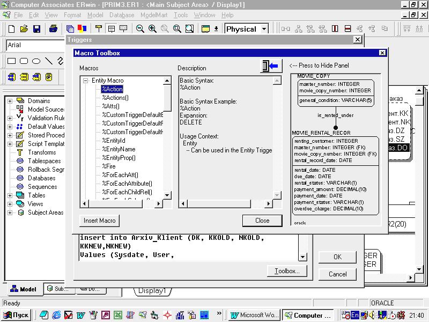Click the fit-to-window zoom icon

pos(189,29)
